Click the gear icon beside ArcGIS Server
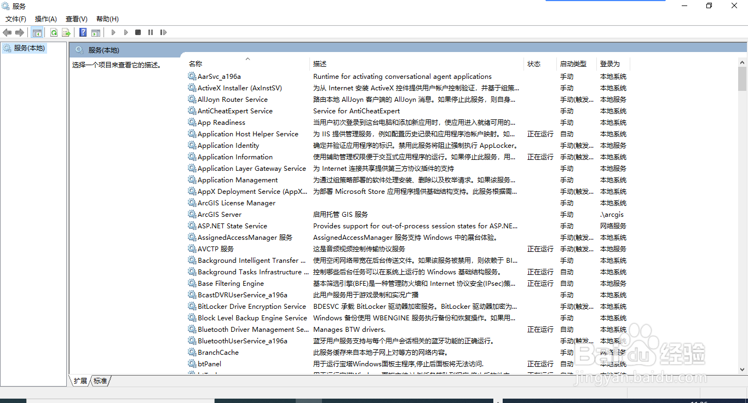Image resolution: width=748 pixels, height=403 pixels. pos(192,215)
